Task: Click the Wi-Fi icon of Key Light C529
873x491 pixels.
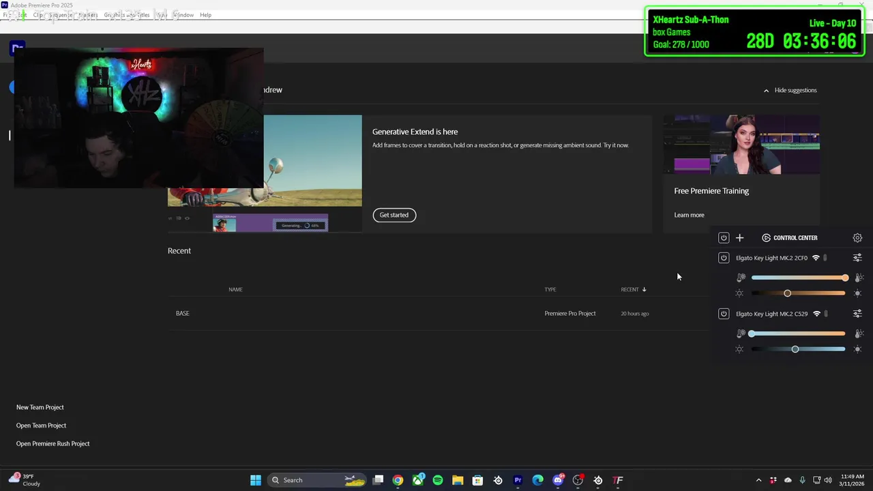Action: (x=816, y=314)
